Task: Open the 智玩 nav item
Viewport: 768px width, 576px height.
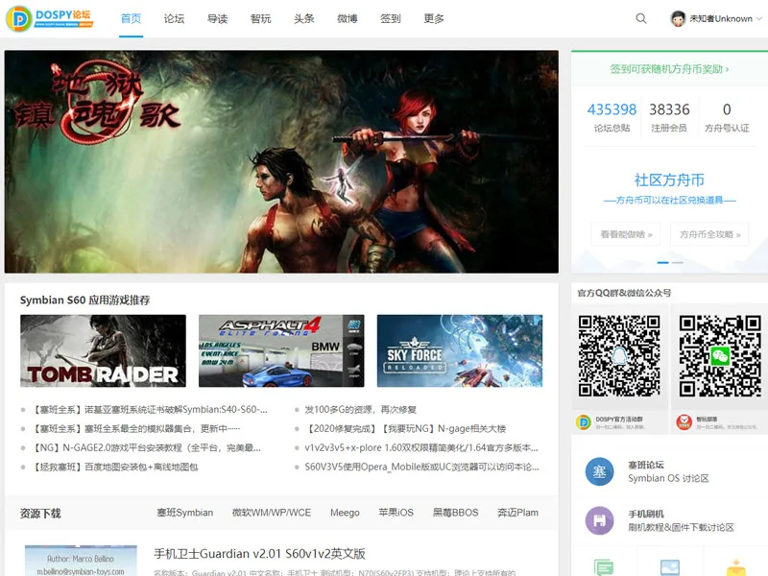Action: [x=260, y=18]
